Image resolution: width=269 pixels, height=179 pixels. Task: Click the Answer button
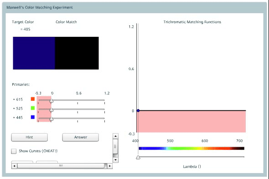80,137
